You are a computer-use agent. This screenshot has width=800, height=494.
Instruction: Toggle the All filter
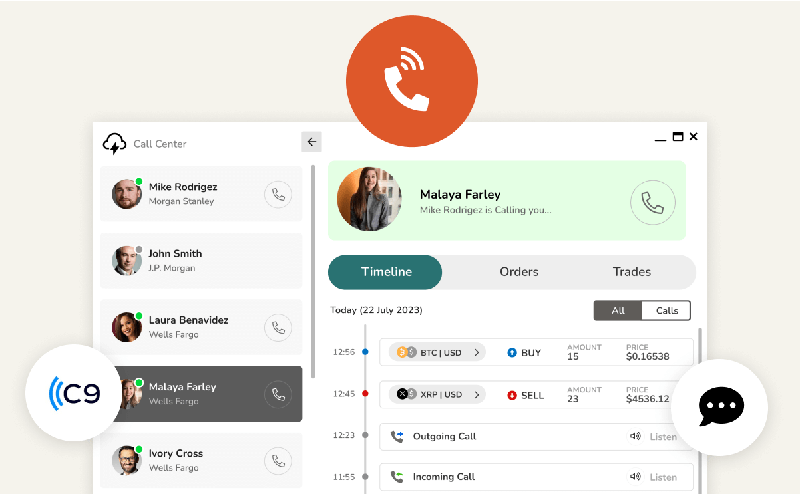pyautogui.click(x=618, y=310)
